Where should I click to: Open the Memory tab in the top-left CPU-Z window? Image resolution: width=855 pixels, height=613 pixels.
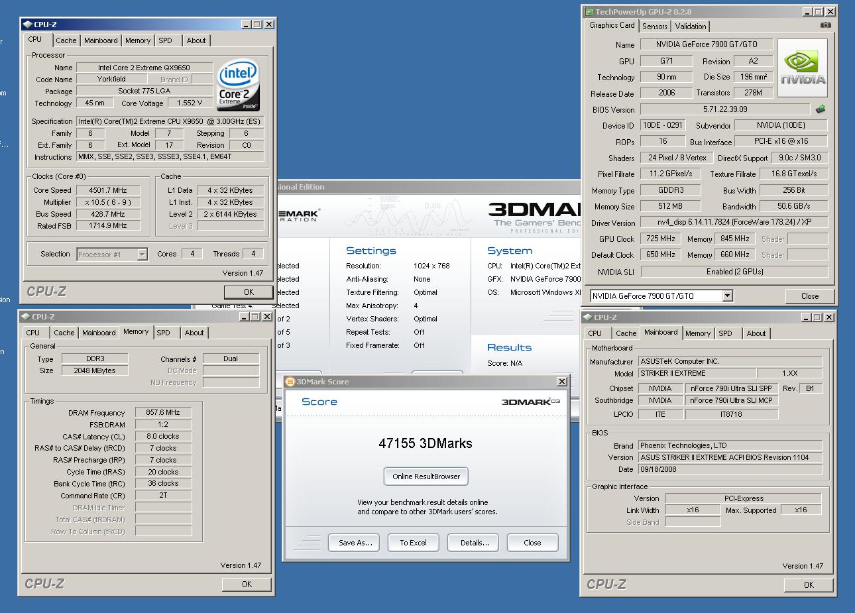138,40
